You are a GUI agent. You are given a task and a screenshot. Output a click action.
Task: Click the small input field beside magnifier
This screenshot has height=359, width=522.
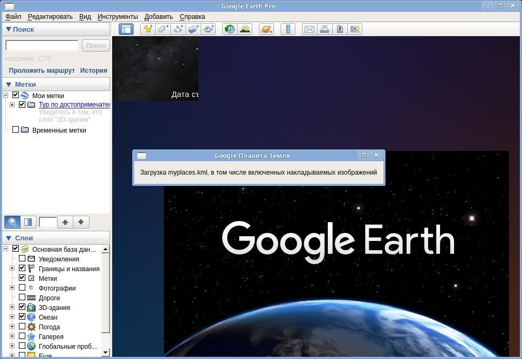47,222
